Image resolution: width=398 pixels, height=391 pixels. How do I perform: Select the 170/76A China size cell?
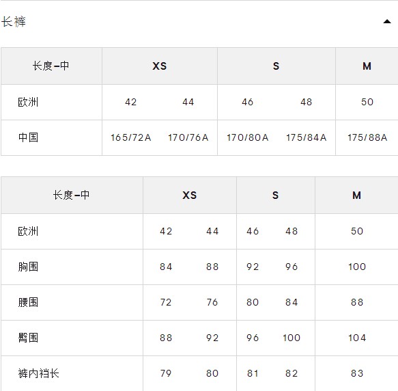[x=188, y=137]
